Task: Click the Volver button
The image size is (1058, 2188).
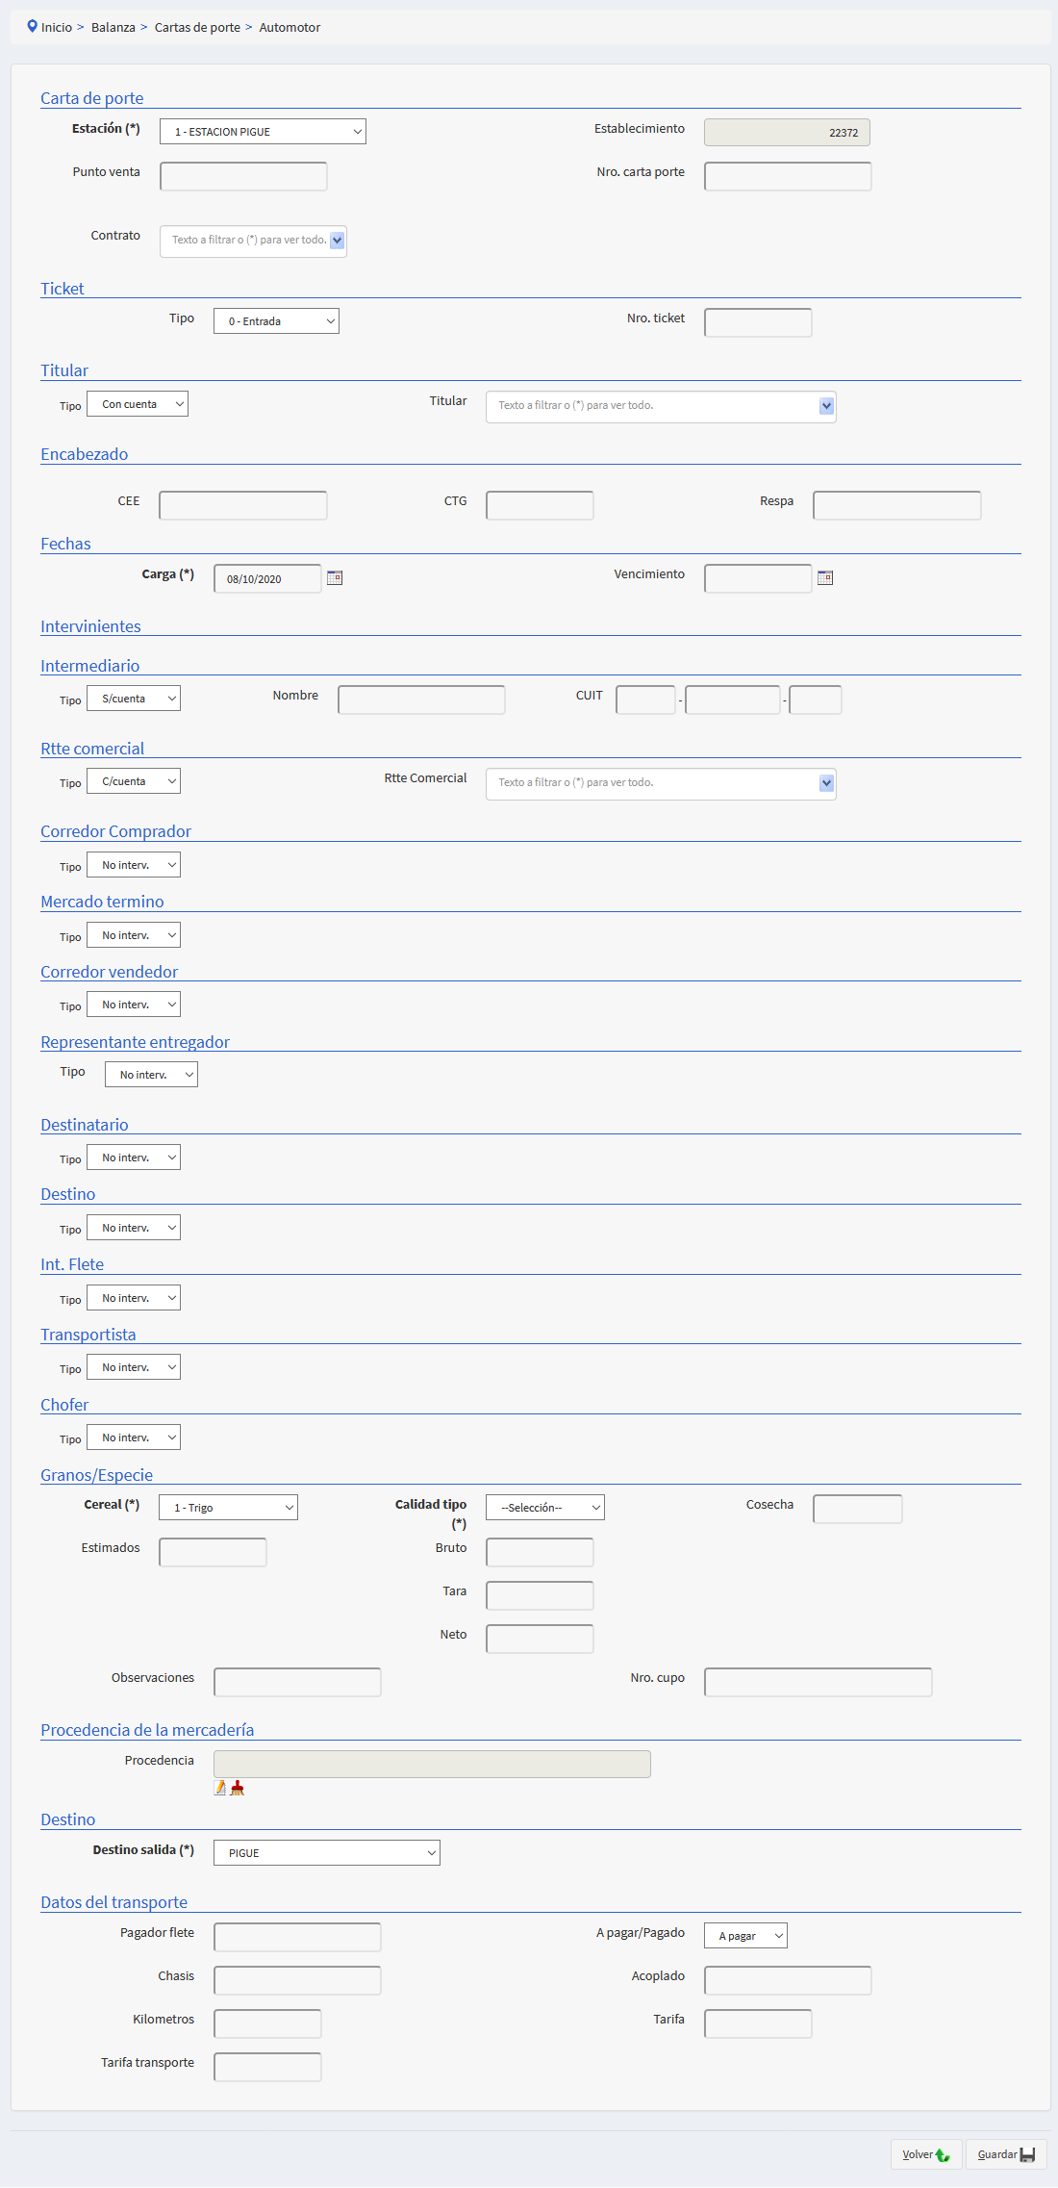Action: 925,2154
